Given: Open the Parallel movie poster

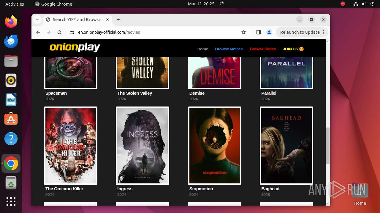Looking at the screenshot, I should 286,72.
